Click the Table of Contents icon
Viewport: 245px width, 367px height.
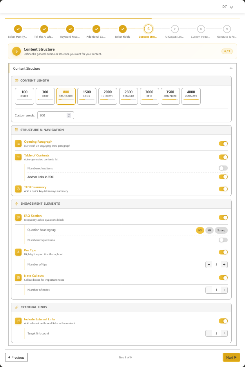(18, 157)
